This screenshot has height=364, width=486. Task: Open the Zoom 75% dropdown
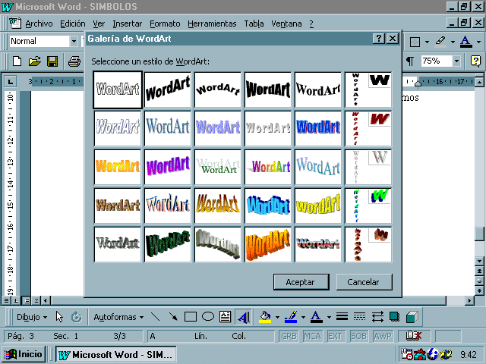[x=456, y=61]
